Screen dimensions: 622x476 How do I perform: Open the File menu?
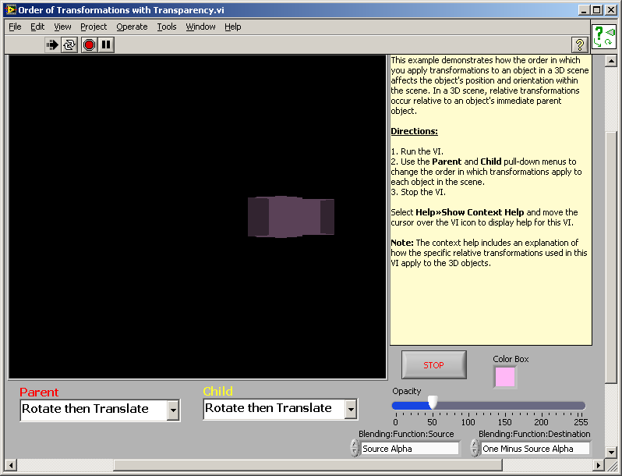[15, 27]
